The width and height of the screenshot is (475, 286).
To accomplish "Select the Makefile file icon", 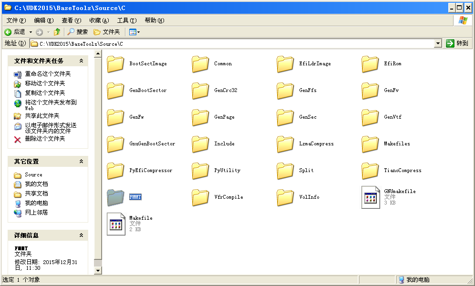I will tap(116, 224).
